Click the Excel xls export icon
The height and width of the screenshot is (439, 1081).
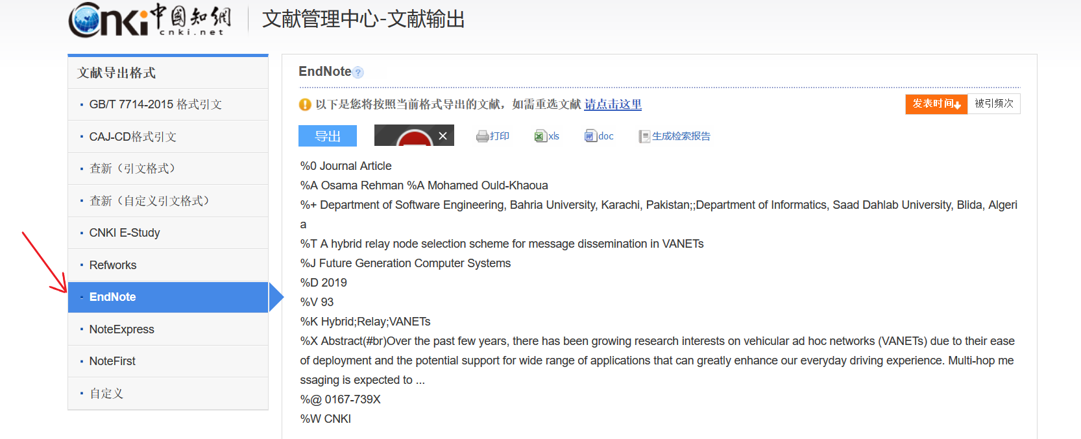pyautogui.click(x=540, y=136)
